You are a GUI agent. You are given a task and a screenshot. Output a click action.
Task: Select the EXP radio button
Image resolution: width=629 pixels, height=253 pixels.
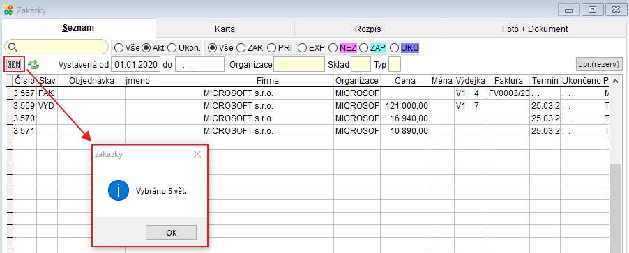pyautogui.click(x=302, y=48)
